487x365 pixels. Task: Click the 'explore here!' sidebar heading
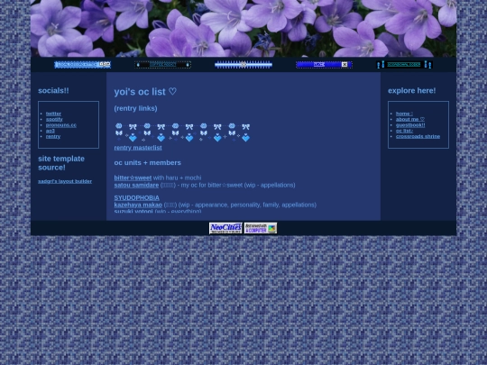(412, 91)
